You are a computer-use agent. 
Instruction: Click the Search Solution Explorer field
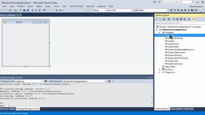(180, 23)
